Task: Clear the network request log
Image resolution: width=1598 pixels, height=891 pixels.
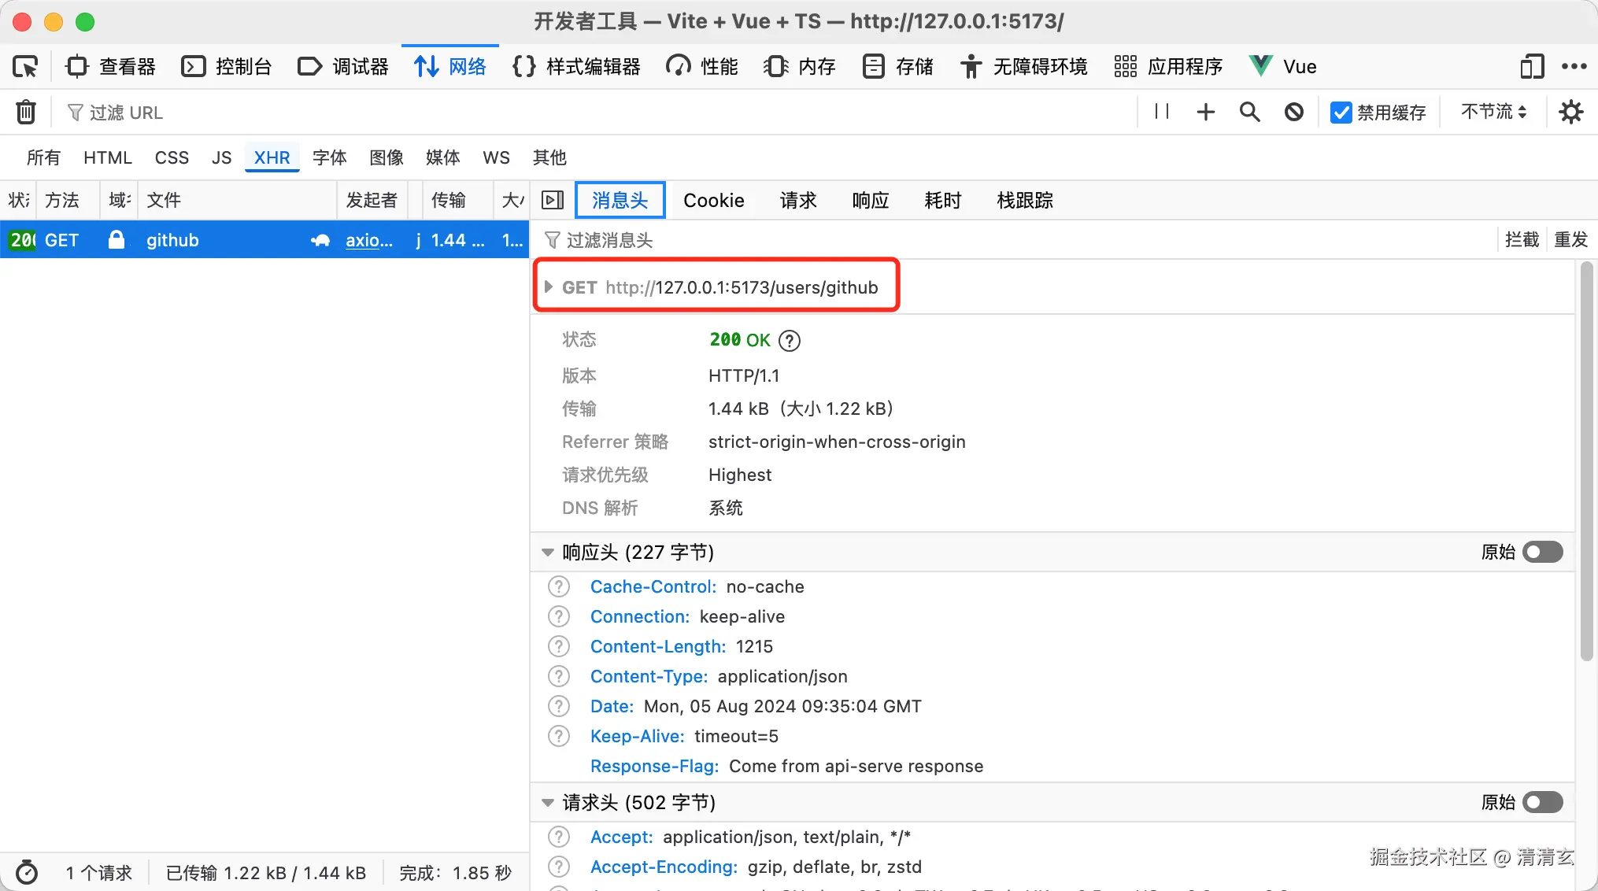Action: point(26,112)
